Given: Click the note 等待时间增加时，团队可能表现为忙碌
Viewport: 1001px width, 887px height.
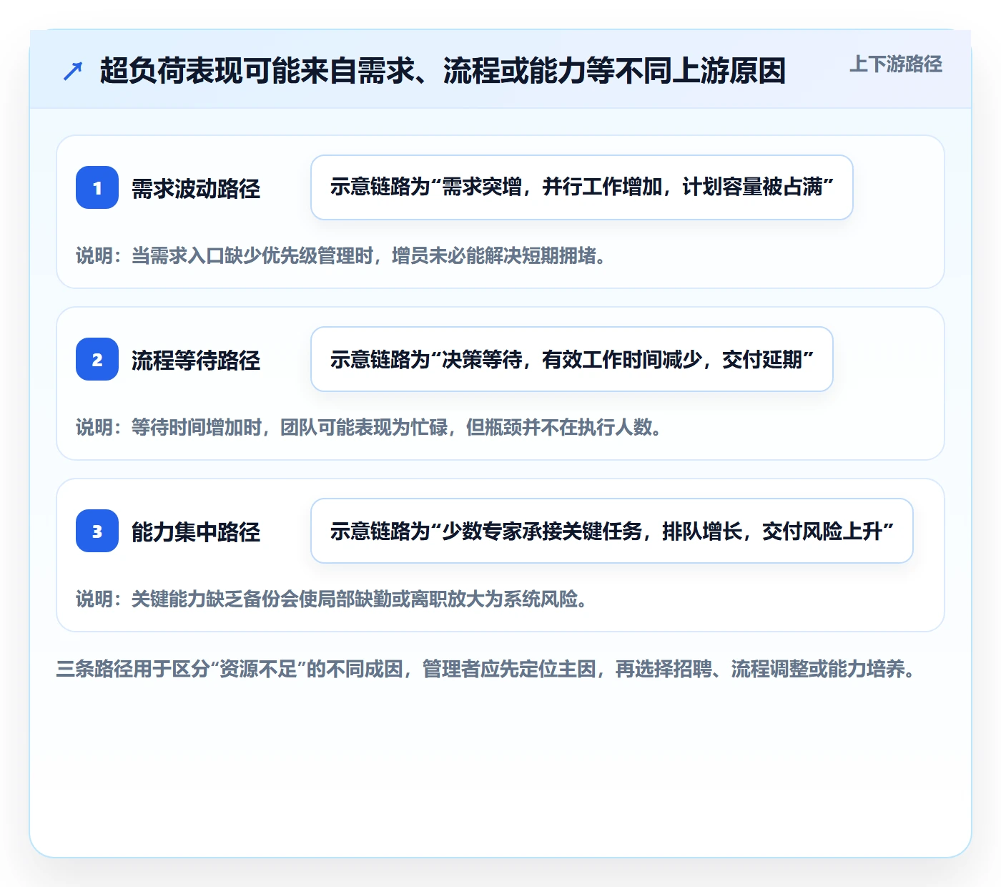Looking at the screenshot, I should click(369, 428).
